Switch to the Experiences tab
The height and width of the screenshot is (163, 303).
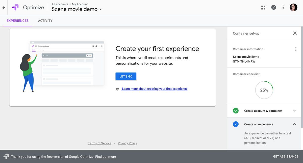[18, 21]
